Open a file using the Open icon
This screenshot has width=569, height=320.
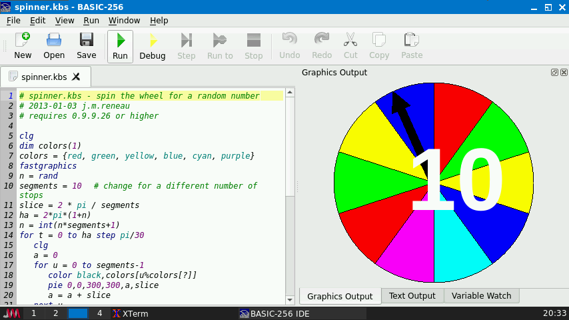pyautogui.click(x=54, y=46)
